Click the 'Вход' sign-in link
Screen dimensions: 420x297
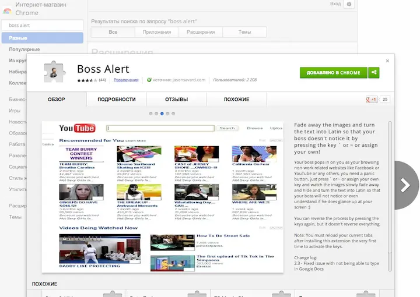click(x=335, y=3)
